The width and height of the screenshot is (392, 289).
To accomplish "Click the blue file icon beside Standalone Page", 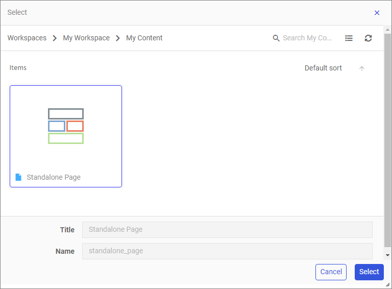I will [18, 177].
